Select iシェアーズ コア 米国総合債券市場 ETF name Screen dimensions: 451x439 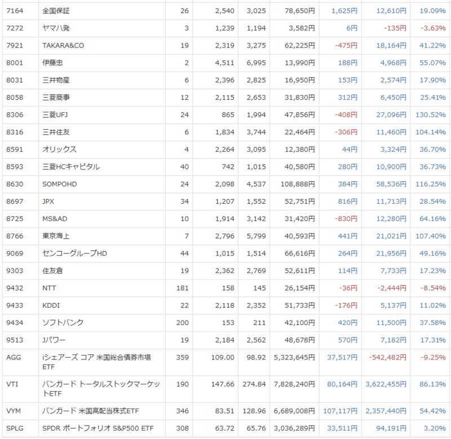click(96, 362)
